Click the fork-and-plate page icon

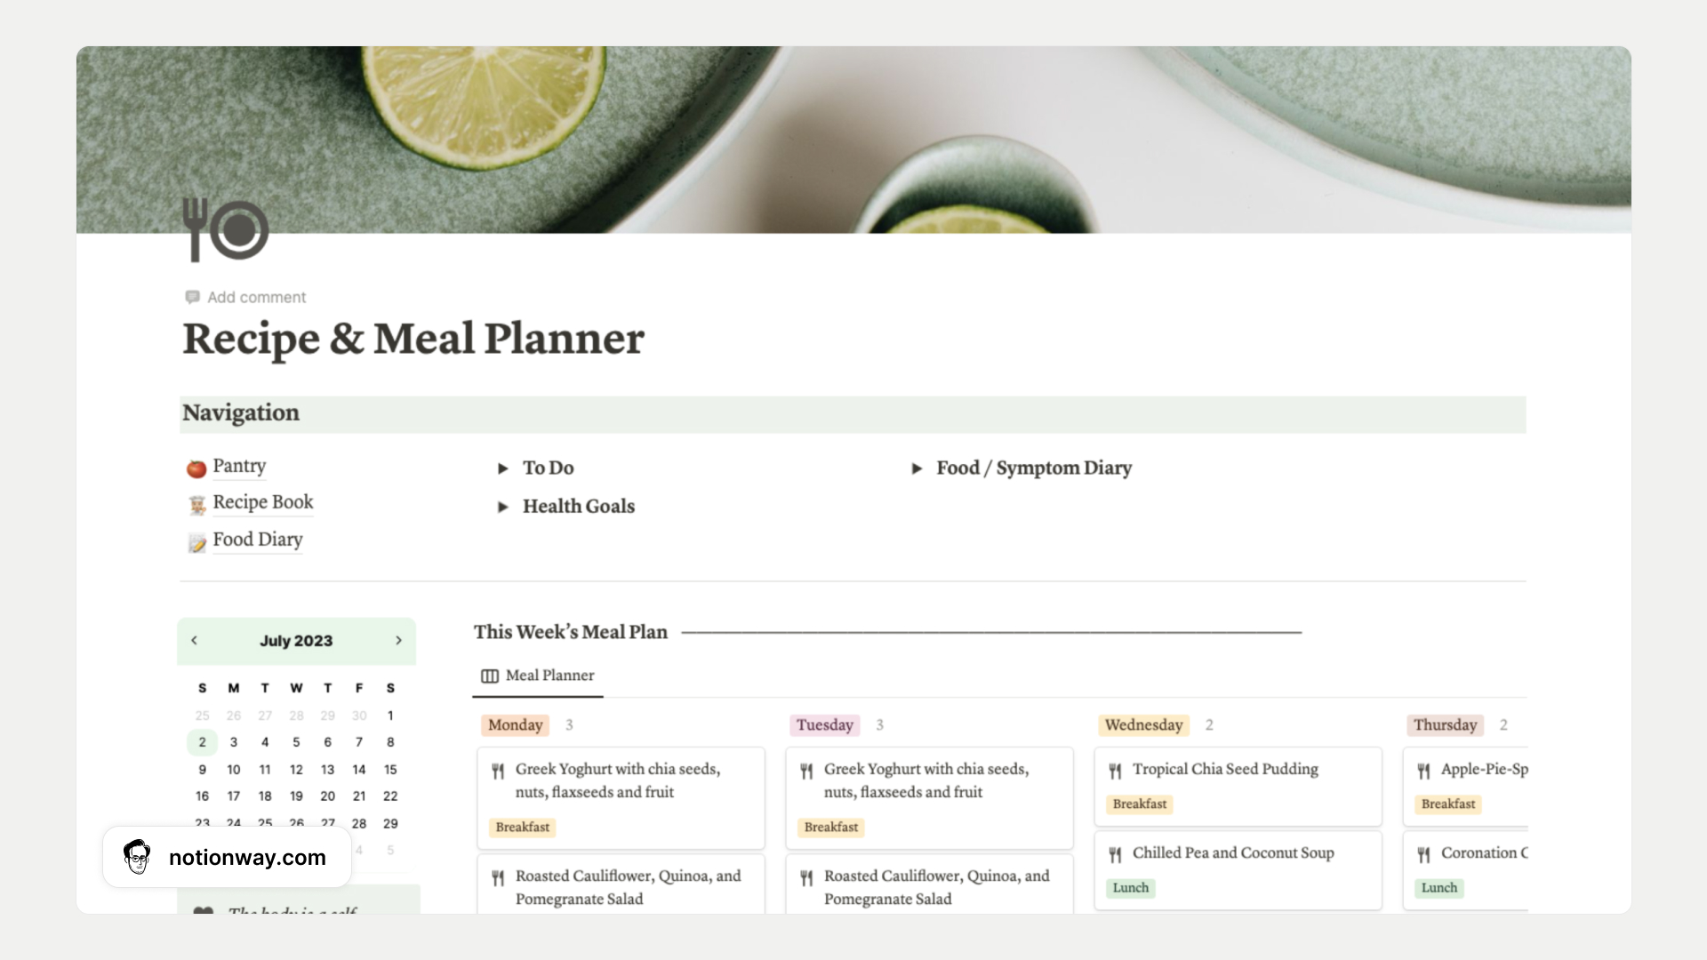click(225, 230)
